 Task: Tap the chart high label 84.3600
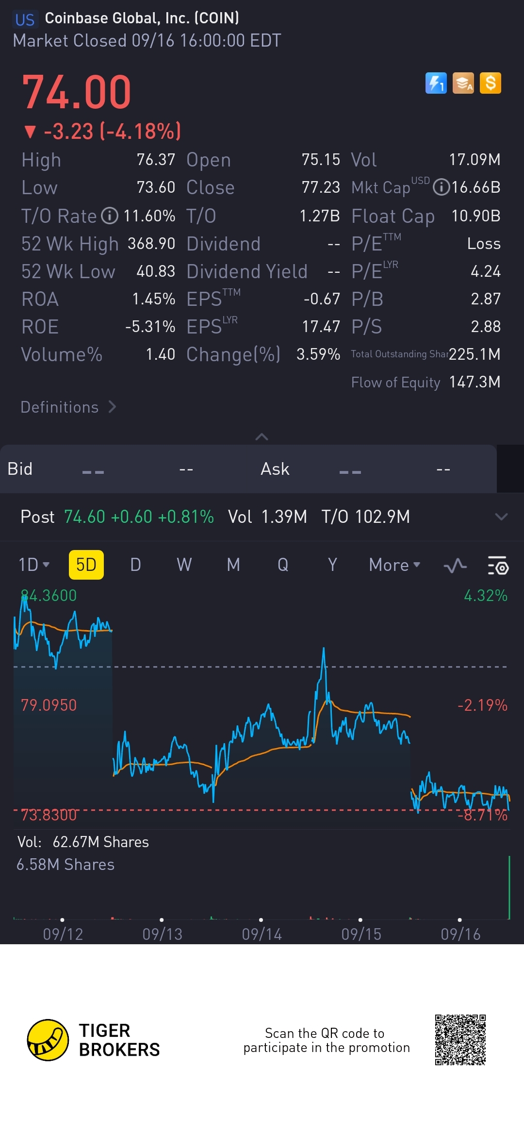coord(49,595)
